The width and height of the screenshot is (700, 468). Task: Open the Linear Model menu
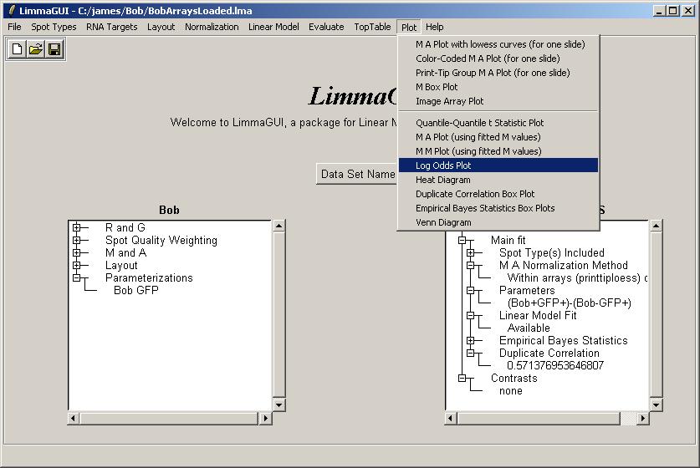[273, 27]
